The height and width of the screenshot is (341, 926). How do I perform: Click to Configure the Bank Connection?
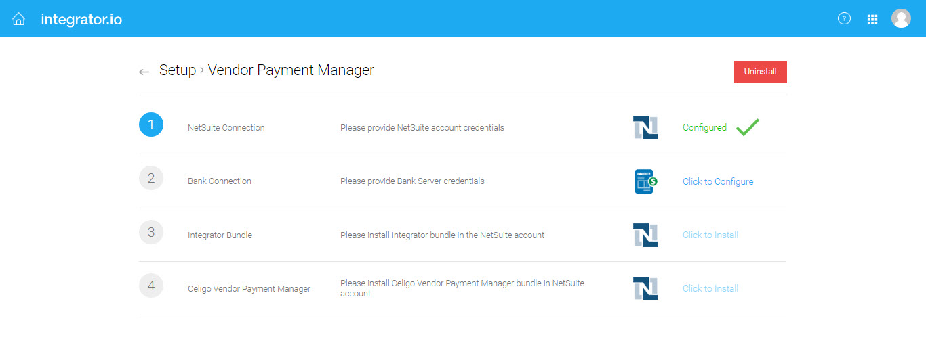[718, 181]
